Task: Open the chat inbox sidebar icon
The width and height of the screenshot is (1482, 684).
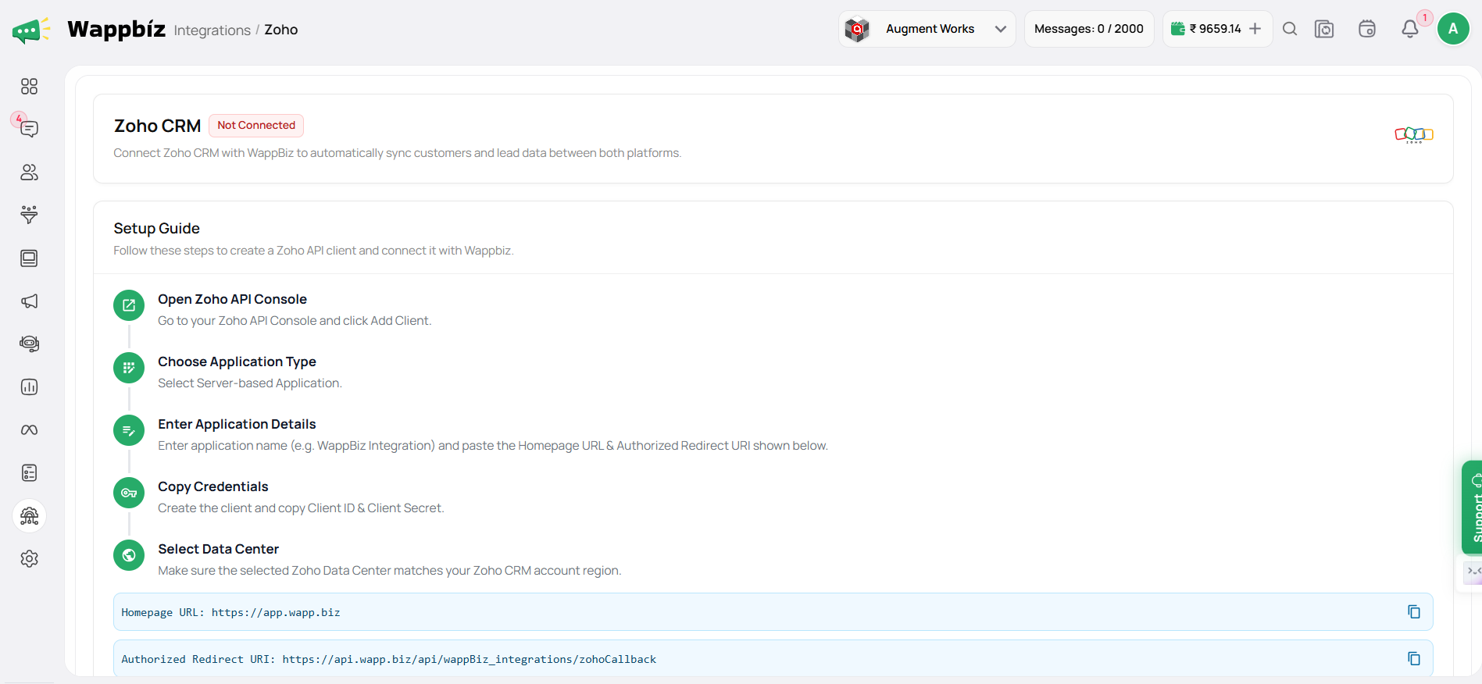Action: click(29, 129)
